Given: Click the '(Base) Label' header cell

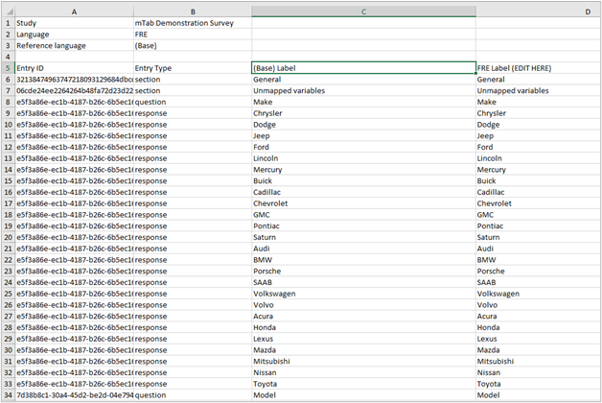Looking at the screenshot, I should (363, 68).
